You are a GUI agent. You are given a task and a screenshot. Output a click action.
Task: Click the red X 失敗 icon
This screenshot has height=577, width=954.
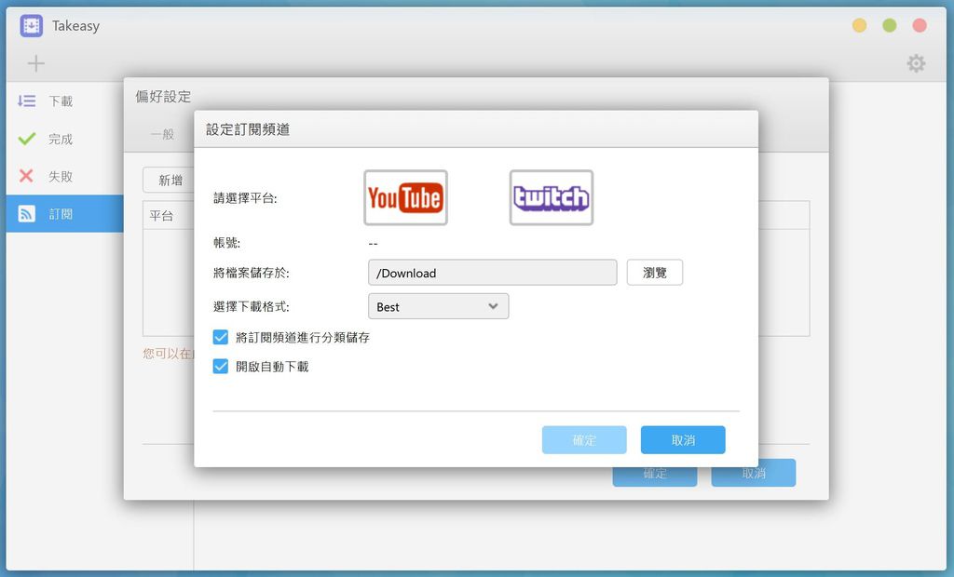[26, 176]
